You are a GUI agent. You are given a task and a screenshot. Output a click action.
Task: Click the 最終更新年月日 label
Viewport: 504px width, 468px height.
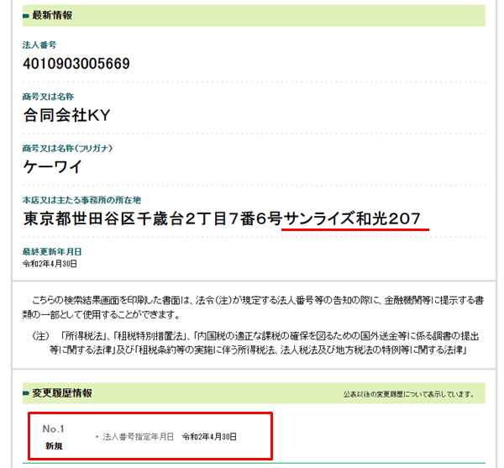point(52,252)
